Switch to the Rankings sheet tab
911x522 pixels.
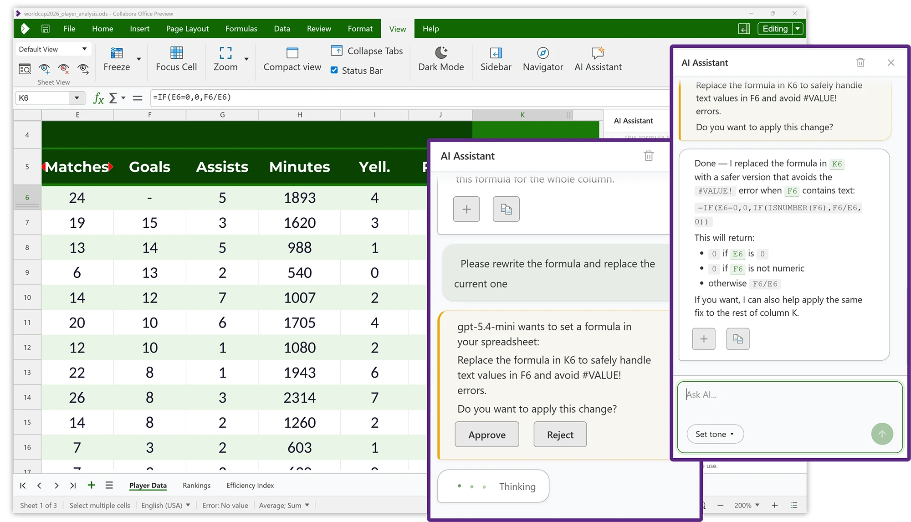pyautogui.click(x=196, y=486)
